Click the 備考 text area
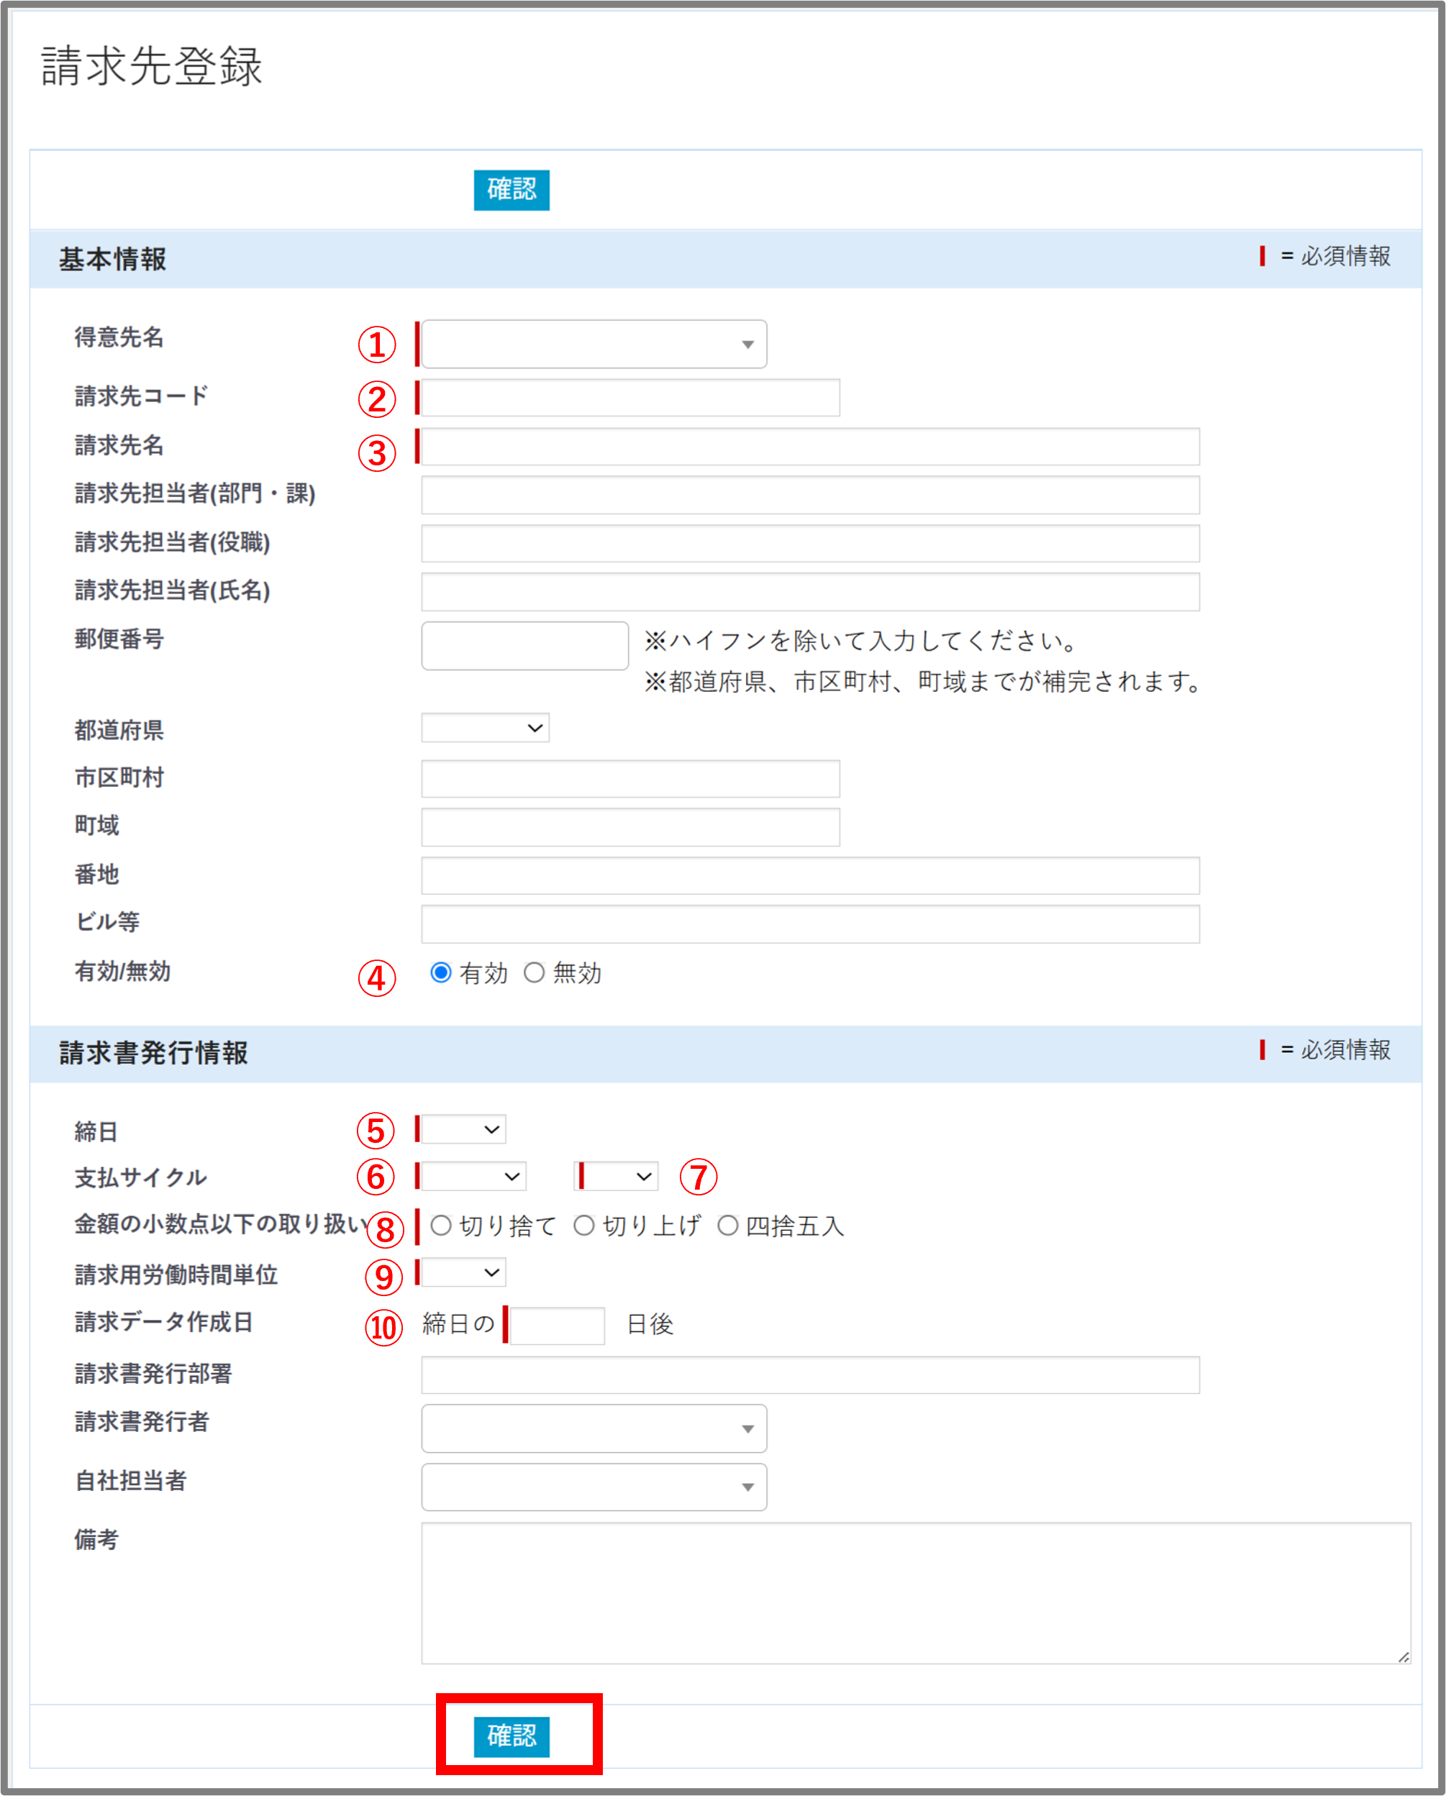This screenshot has height=1796, width=1446. click(915, 1592)
